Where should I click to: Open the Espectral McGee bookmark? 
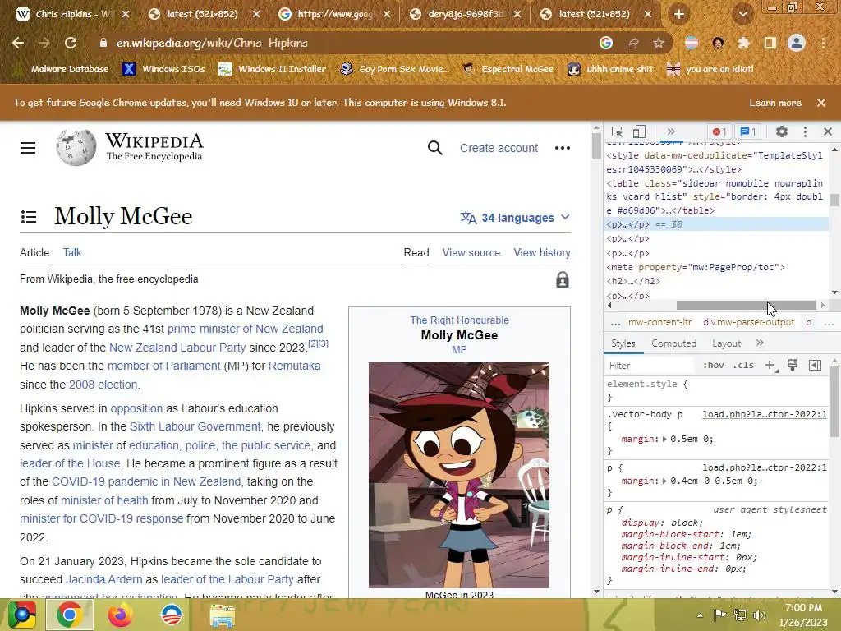pos(508,69)
